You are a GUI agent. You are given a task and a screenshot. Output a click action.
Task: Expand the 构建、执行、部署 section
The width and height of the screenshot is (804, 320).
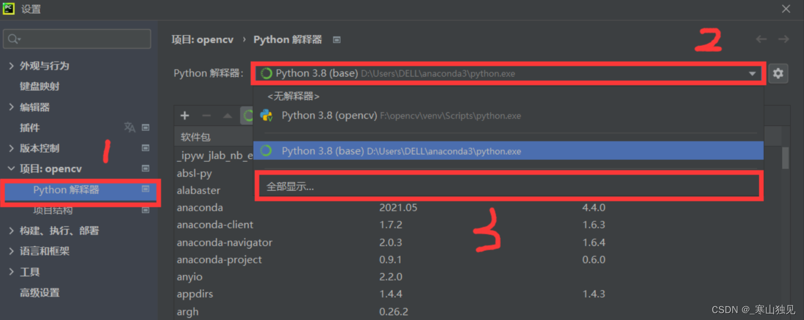pos(11,231)
